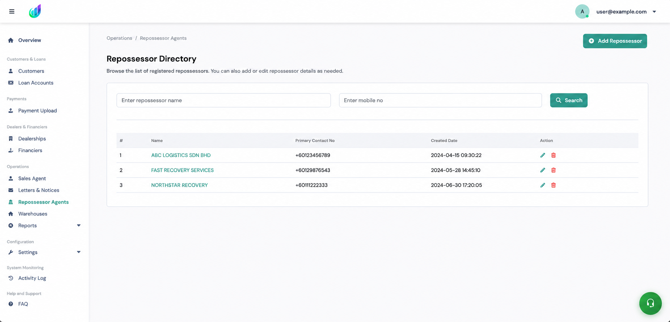This screenshot has height=322, width=670.
Task: Click Repossessor Agents breadcrumb
Action: pyautogui.click(x=163, y=38)
